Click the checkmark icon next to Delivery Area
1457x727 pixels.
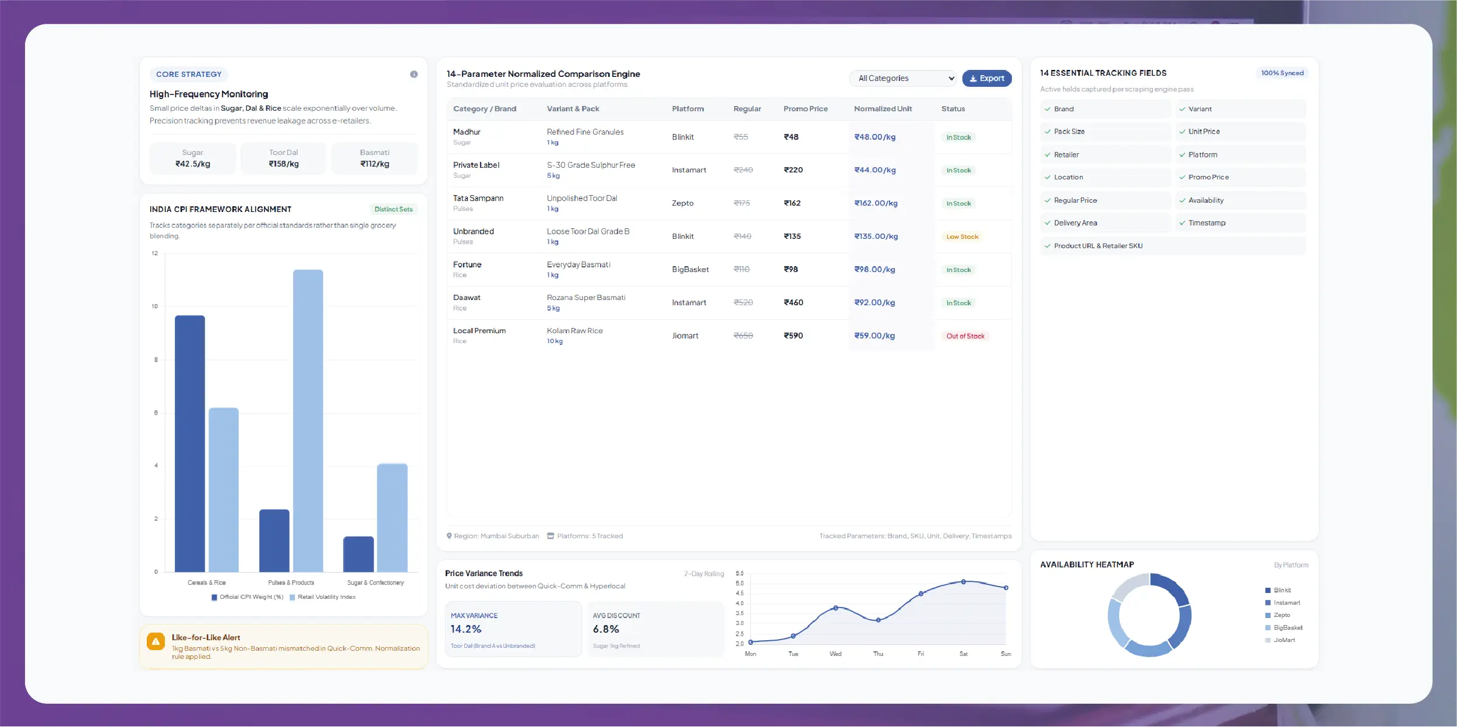[x=1047, y=223]
